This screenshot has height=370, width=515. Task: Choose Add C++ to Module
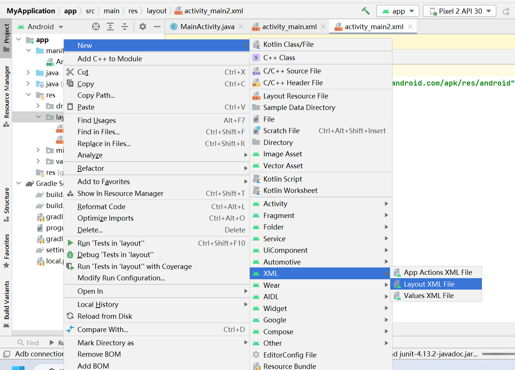pyautogui.click(x=156, y=59)
